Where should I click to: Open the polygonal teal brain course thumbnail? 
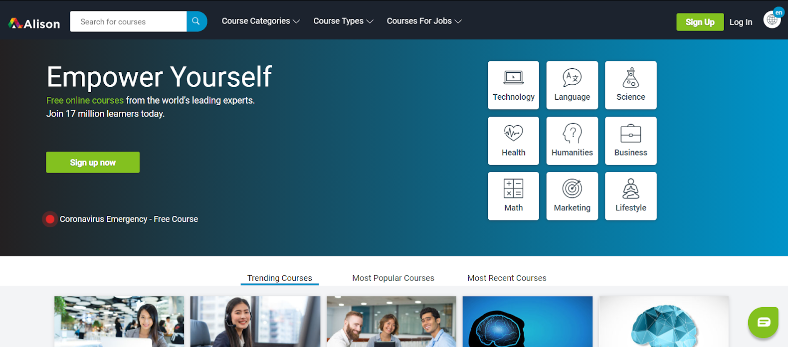pos(664,322)
